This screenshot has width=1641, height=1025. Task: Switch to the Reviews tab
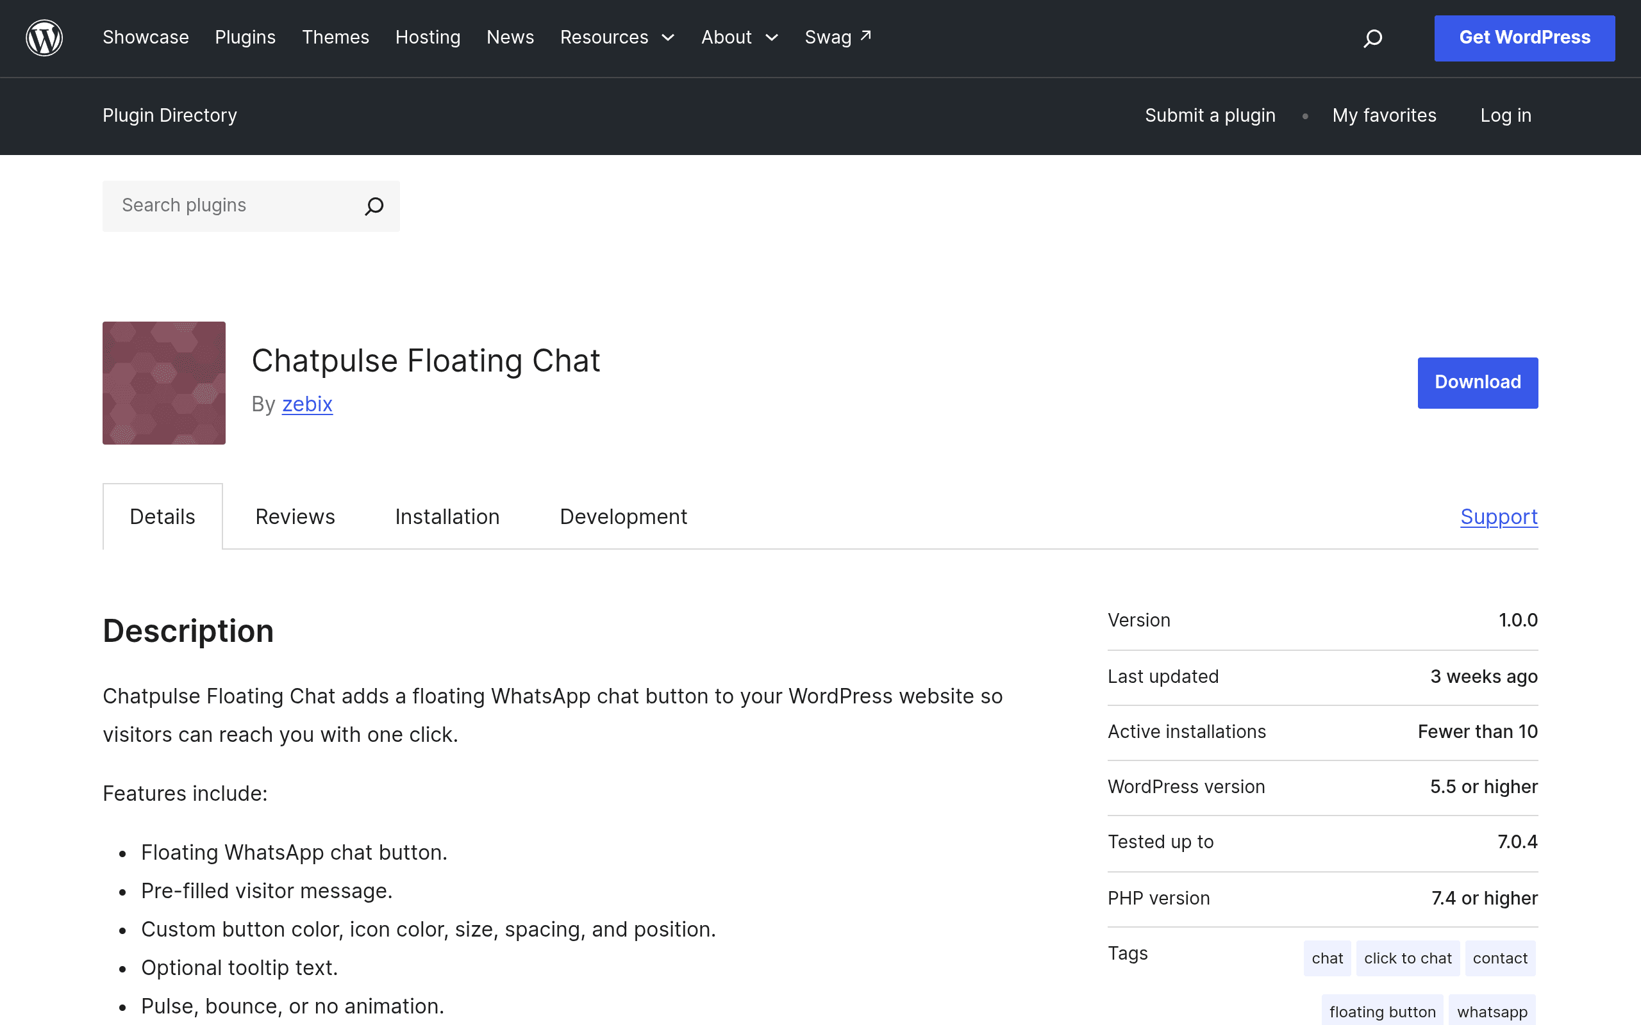pos(295,516)
